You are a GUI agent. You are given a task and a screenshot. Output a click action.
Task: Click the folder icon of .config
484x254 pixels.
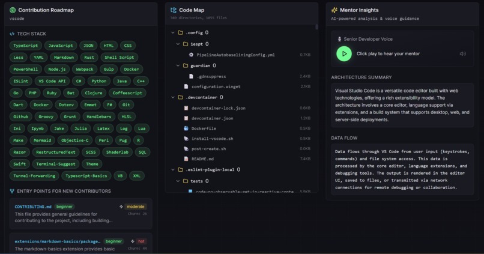click(181, 32)
